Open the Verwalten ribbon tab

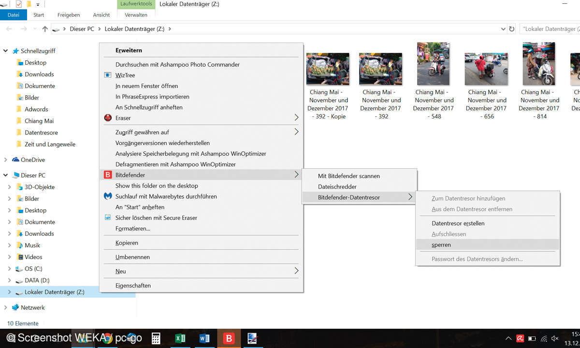pyautogui.click(x=136, y=15)
